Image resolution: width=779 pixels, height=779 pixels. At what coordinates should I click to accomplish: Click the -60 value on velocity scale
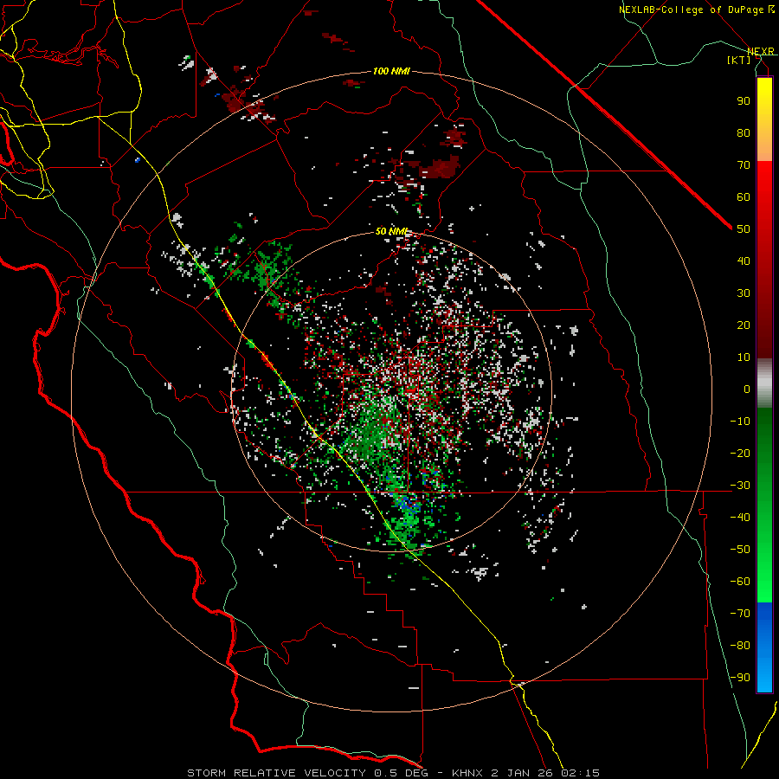coord(740,582)
